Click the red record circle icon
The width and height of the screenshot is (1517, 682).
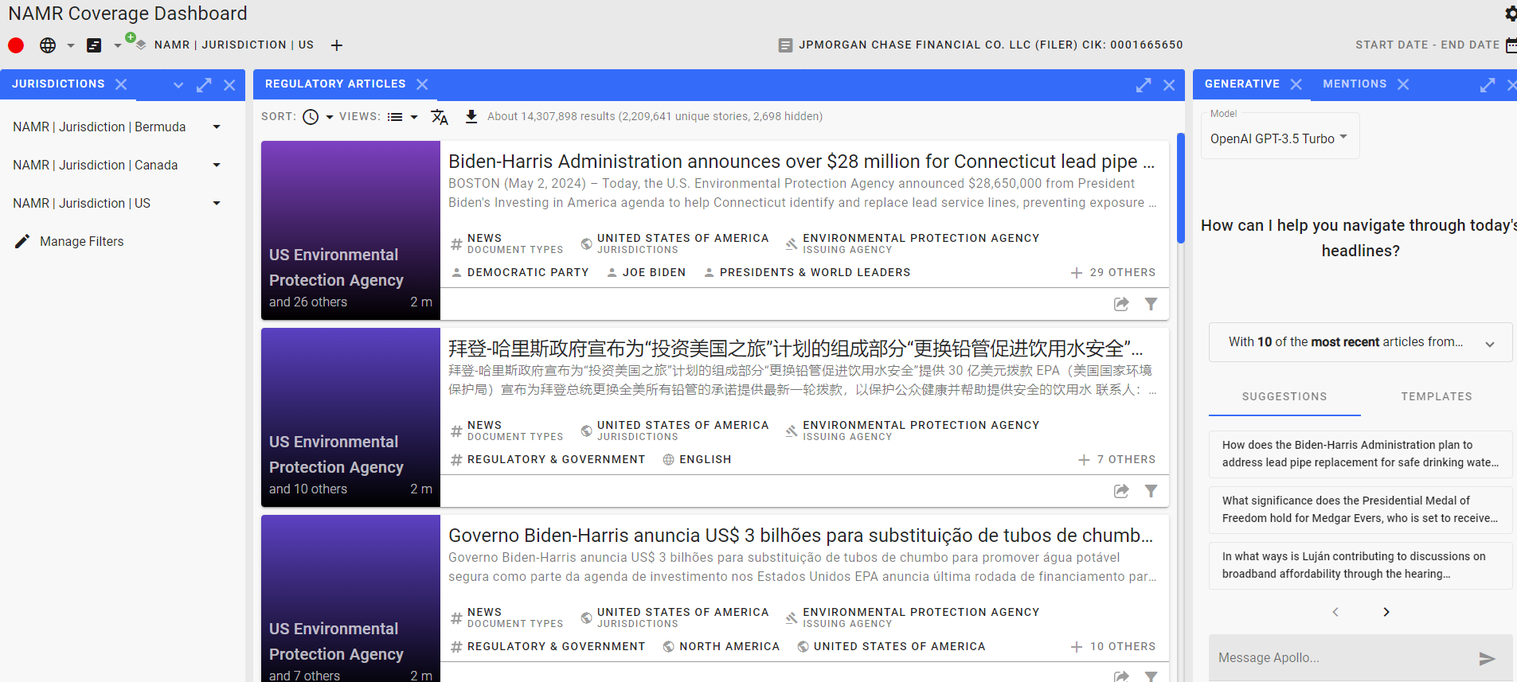pyautogui.click(x=16, y=45)
